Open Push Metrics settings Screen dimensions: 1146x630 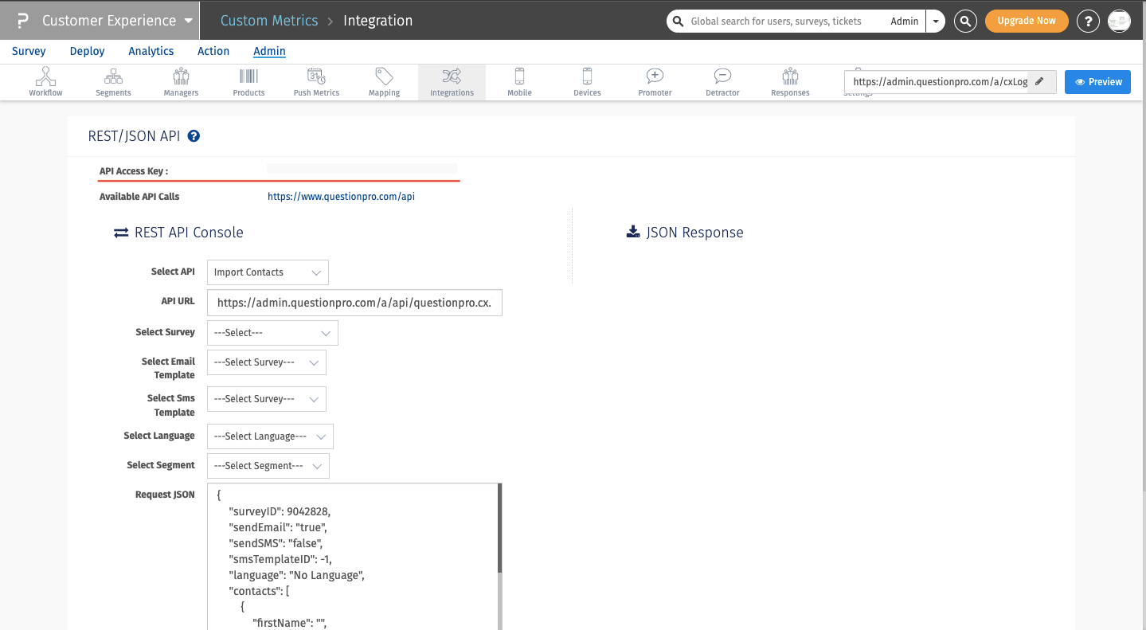coord(315,81)
